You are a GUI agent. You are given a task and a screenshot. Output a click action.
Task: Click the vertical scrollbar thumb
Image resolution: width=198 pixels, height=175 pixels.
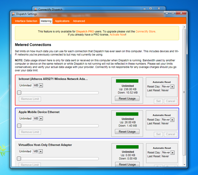click(x=184, y=92)
